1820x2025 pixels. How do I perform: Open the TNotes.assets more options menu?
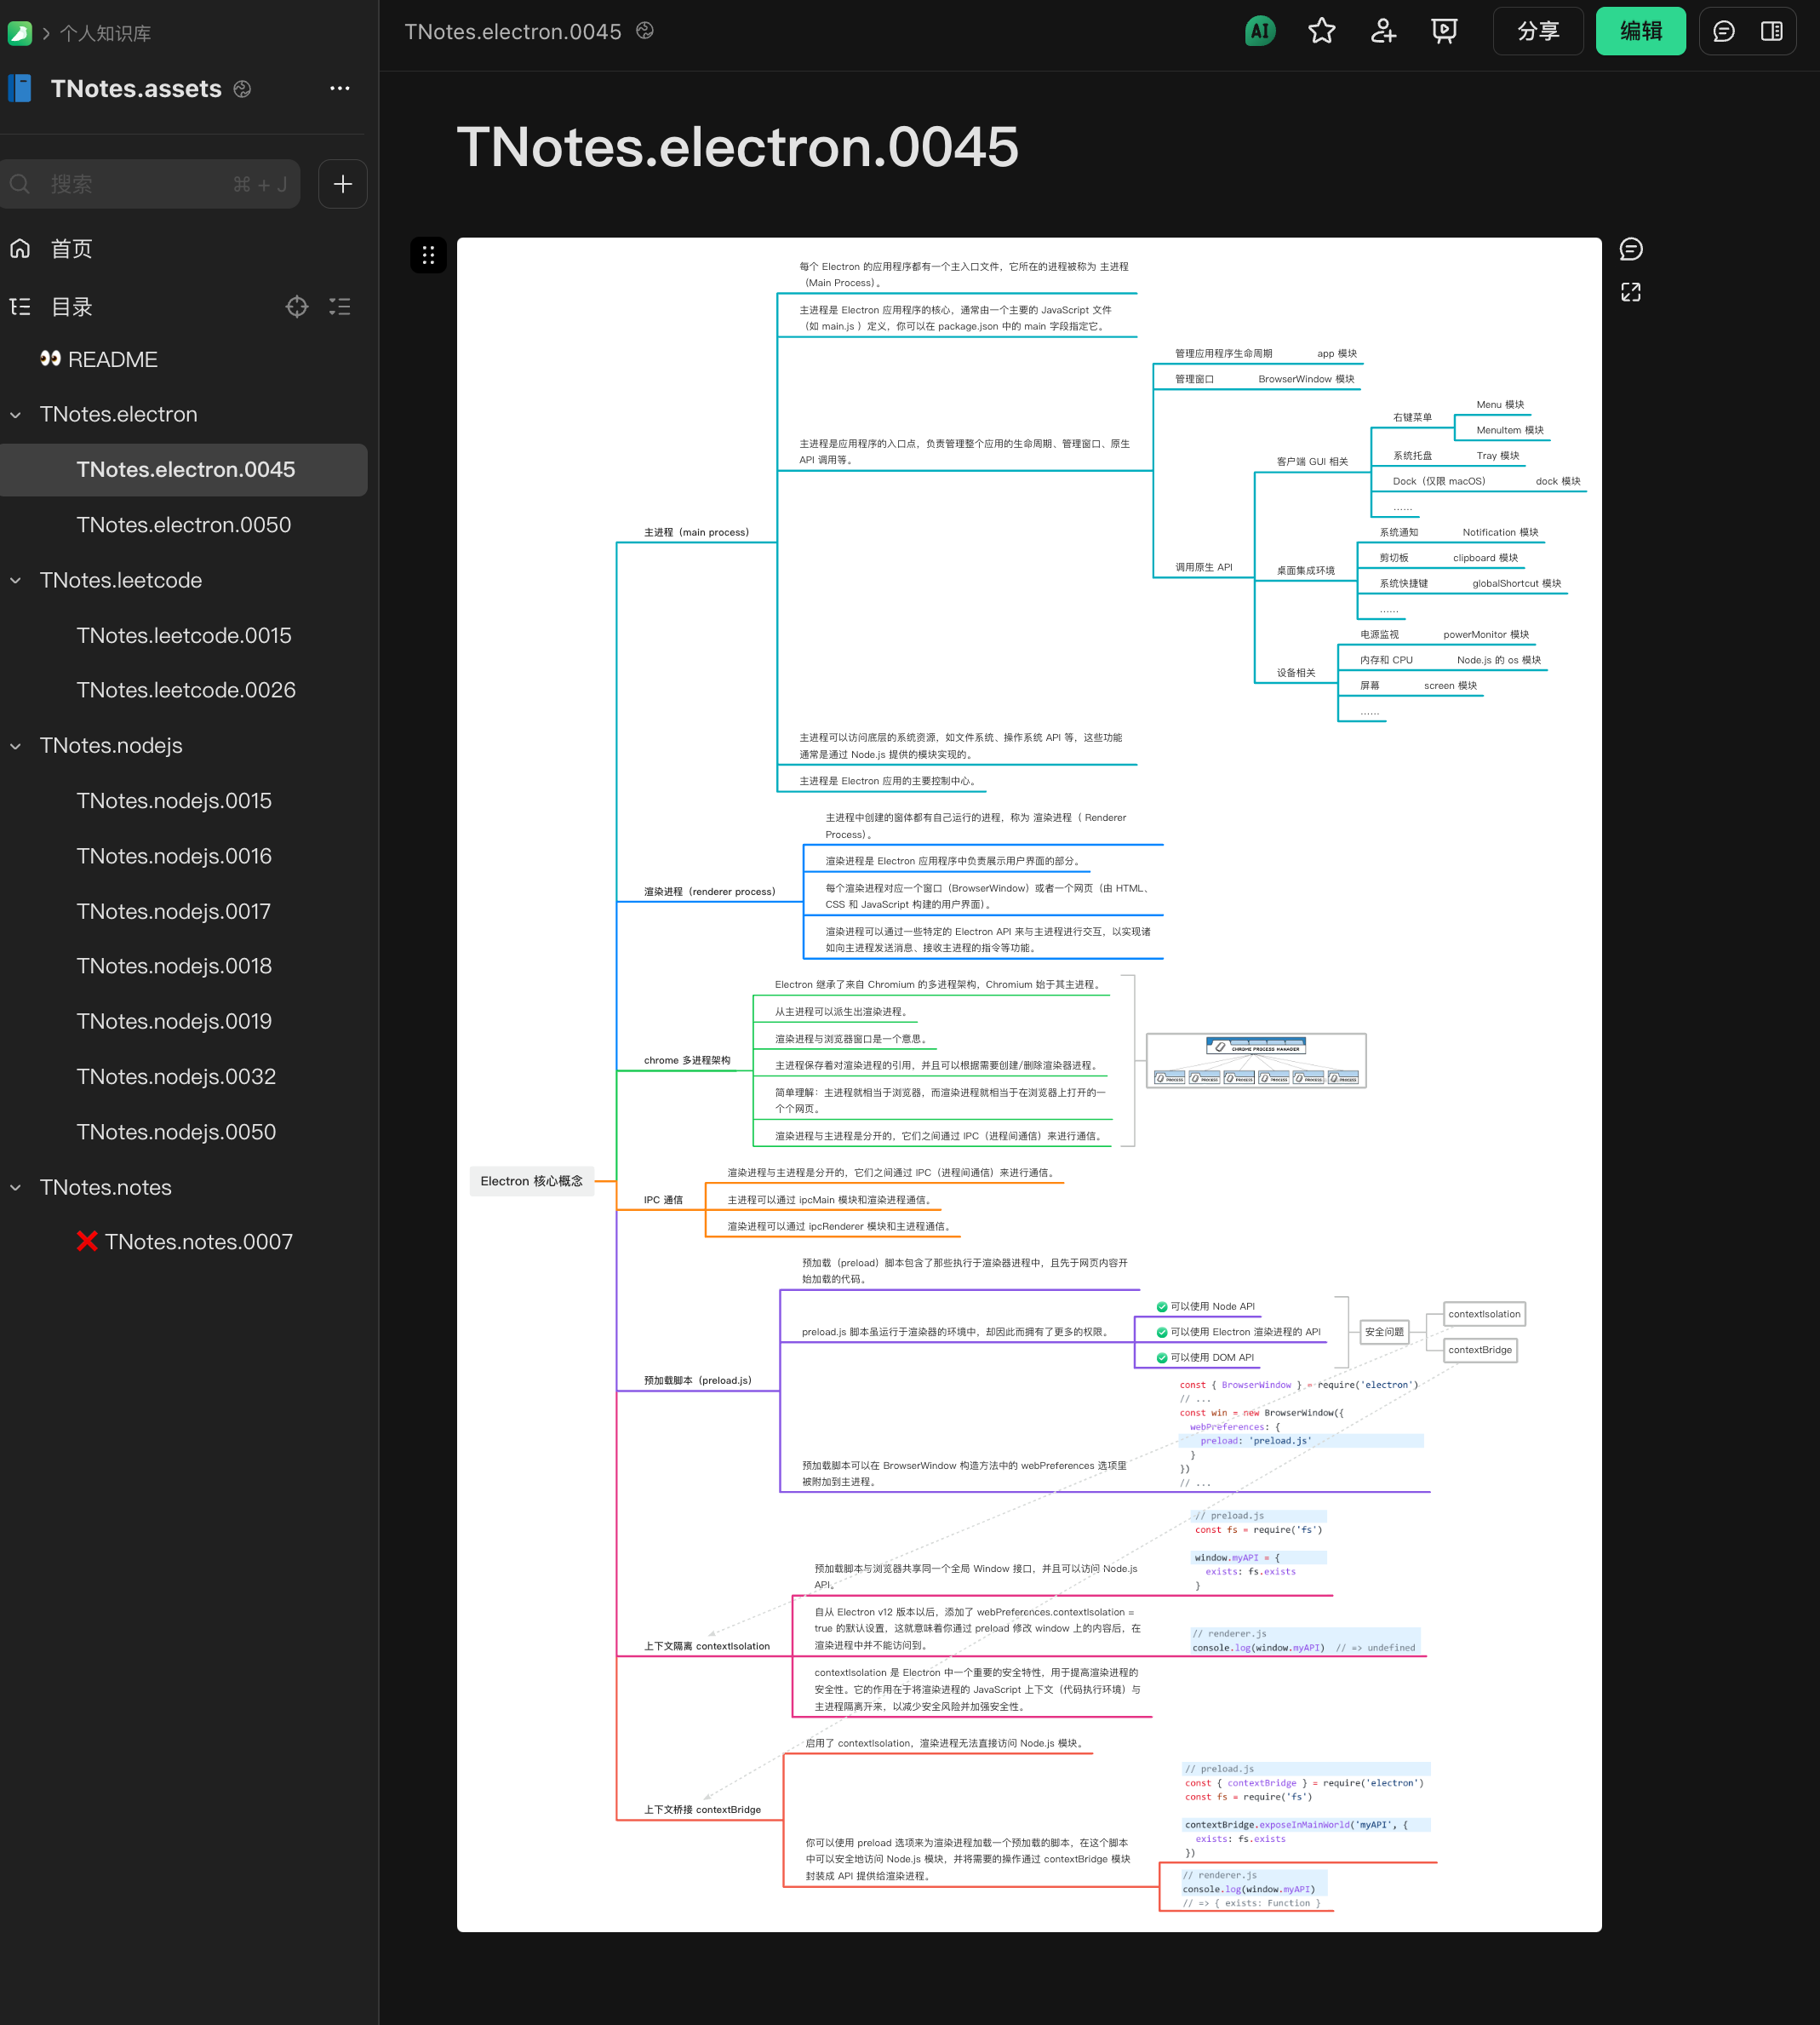pos(340,89)
